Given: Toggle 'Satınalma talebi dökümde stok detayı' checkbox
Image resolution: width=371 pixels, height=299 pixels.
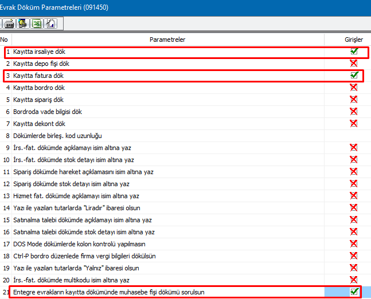Looking at the screenshot, I should pyautogui.click(x=354, y=232).
